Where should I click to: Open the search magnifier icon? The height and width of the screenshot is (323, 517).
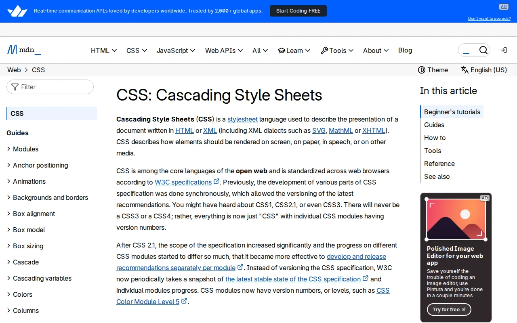(x=483, y=50)
